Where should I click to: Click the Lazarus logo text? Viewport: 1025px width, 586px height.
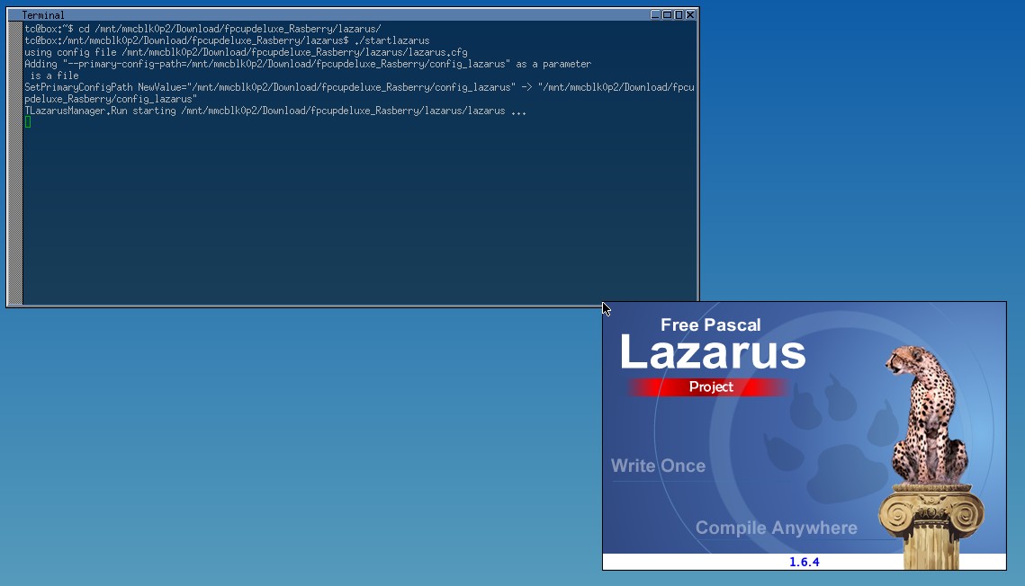712,353
